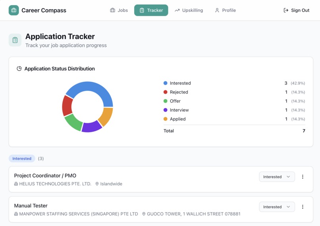Image resolution: width=320 pixels, height=226 pixels.
Task: Click chevron in Project Coordinator status dropdown
Action: (288, 177)
